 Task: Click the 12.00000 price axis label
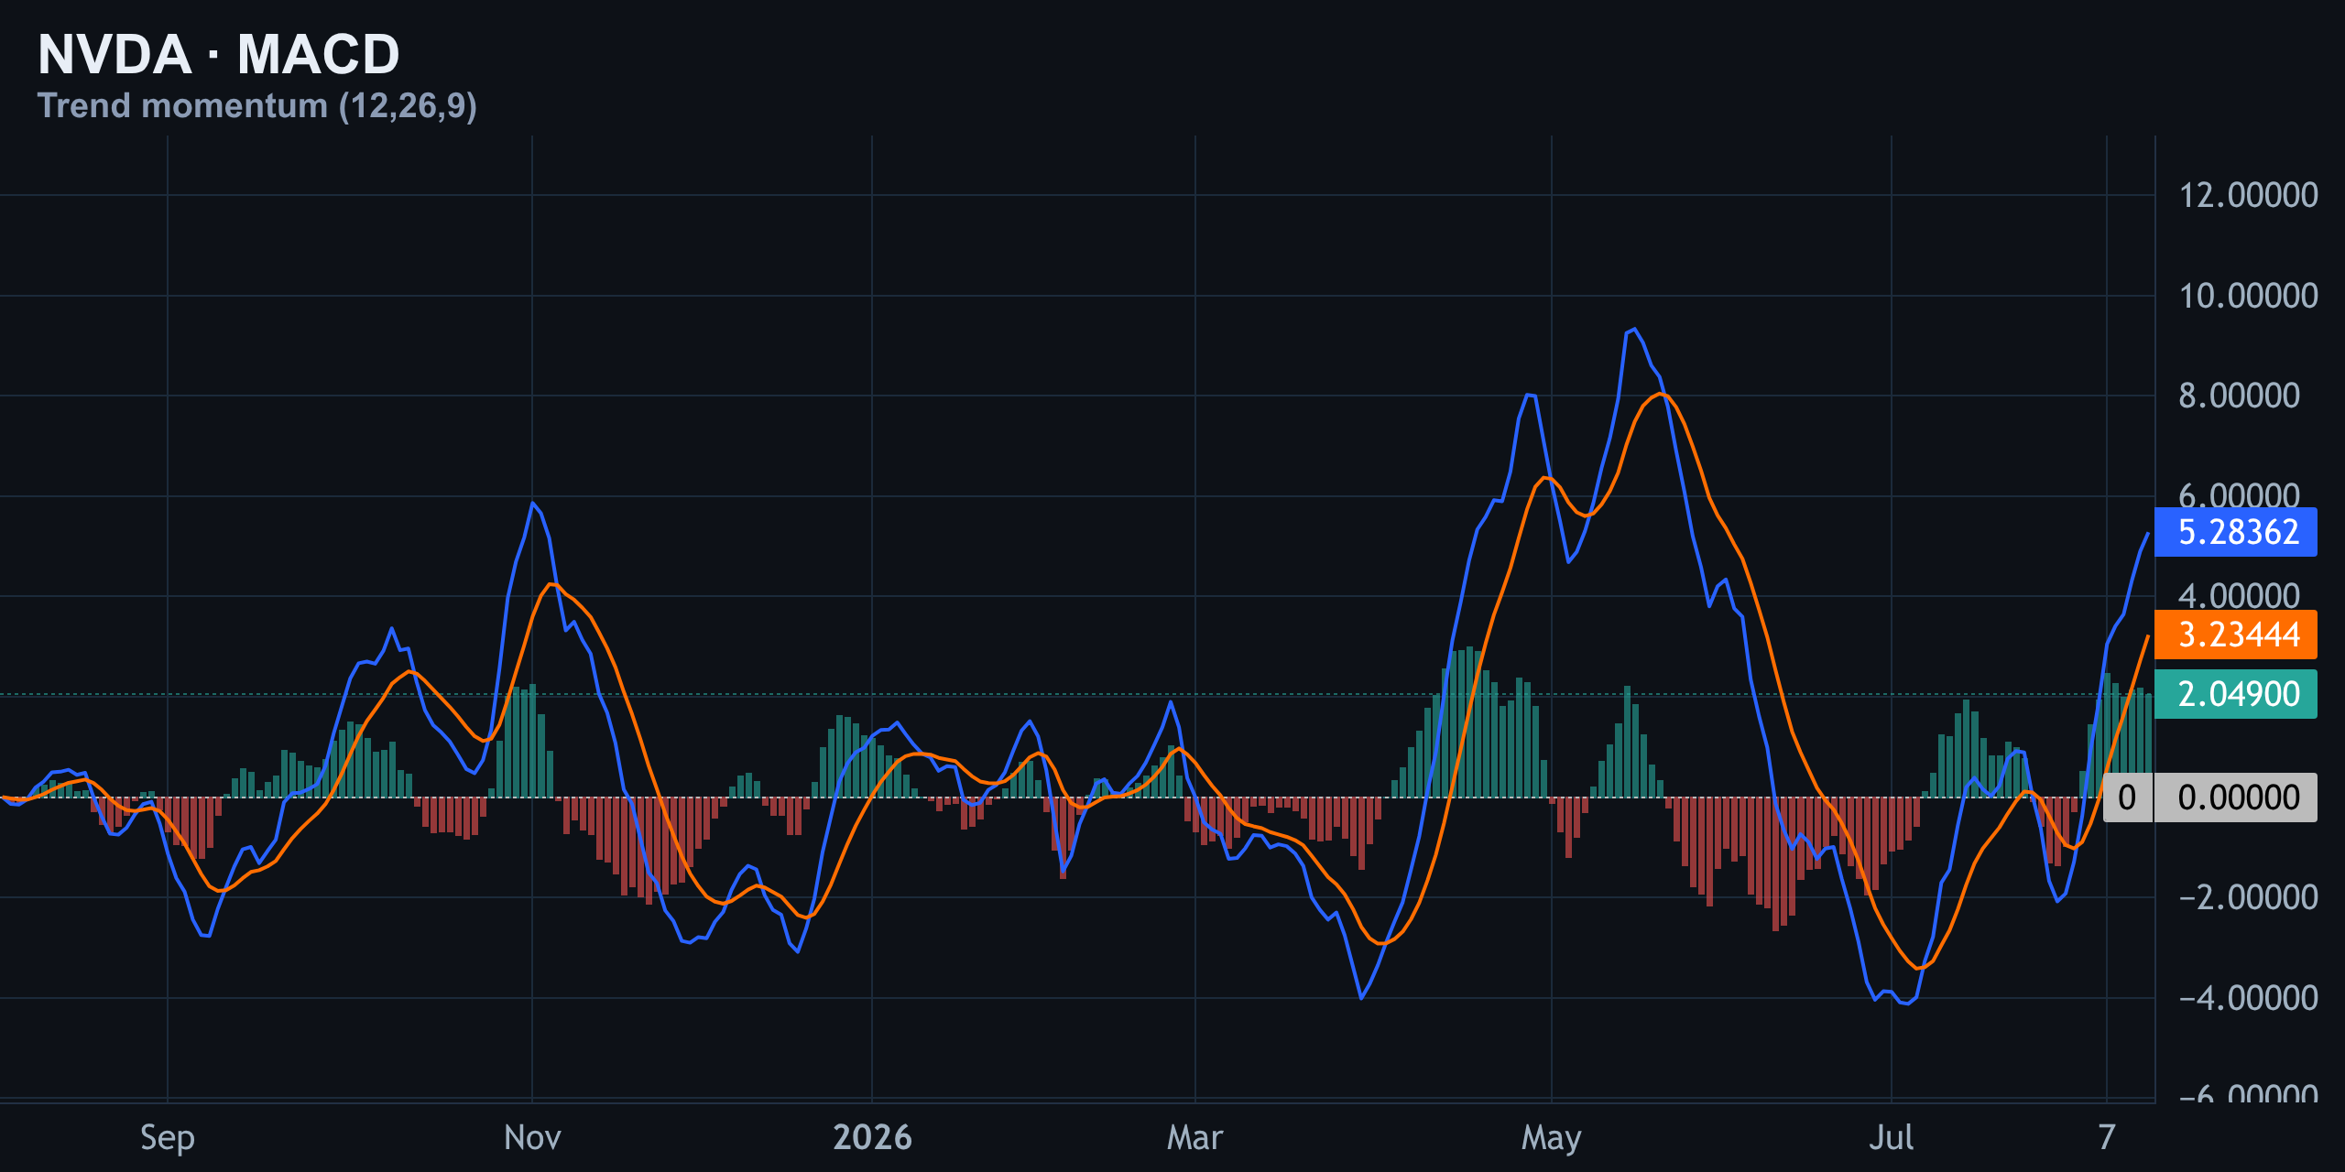click(2248, 195)
